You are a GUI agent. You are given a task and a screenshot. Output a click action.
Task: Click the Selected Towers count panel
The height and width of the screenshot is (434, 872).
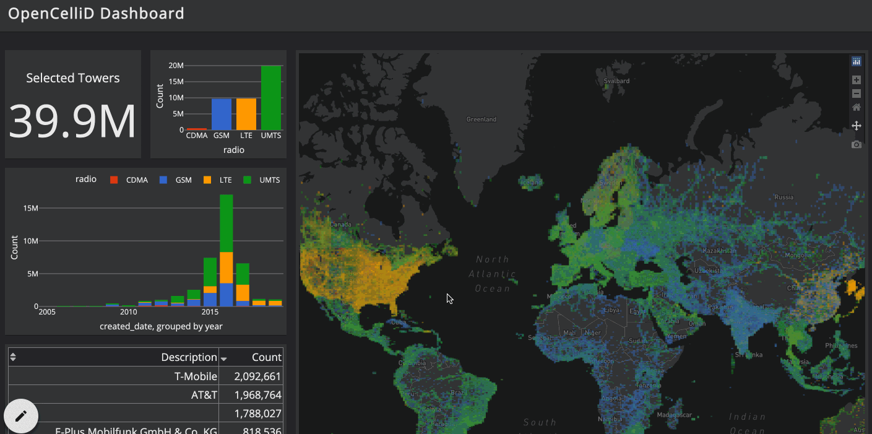tap(72, 103)
